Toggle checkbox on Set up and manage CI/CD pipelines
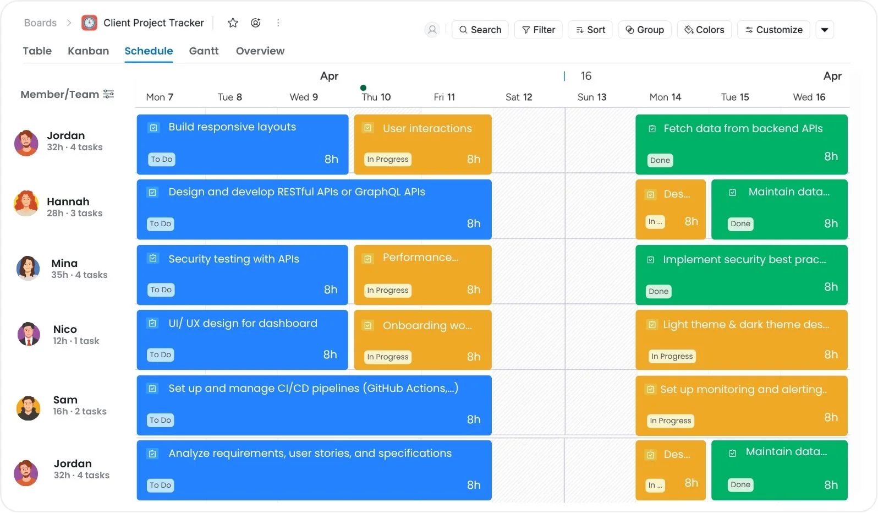878x513 pixels. coord(153,389)
